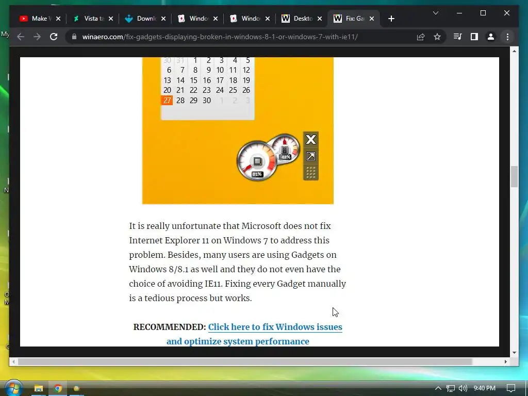
Task: Click the browser forward arrow
Action: [37, 37]
